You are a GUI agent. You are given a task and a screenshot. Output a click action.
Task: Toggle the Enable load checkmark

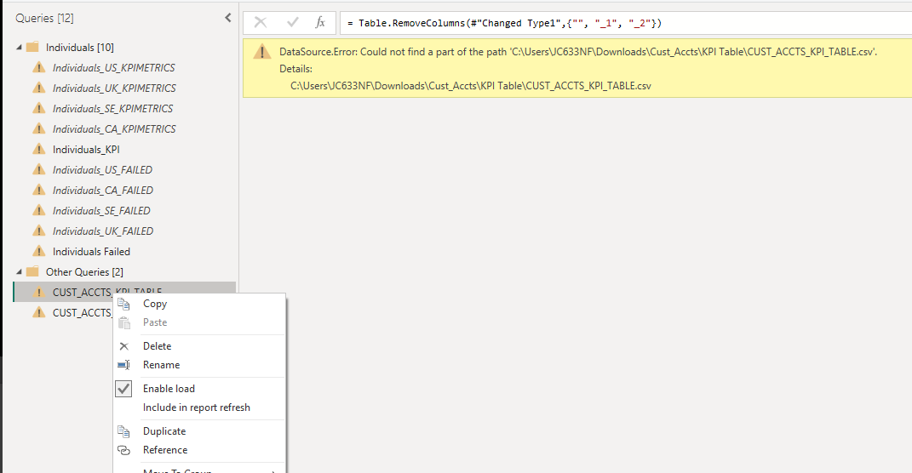tap(123, 389)
